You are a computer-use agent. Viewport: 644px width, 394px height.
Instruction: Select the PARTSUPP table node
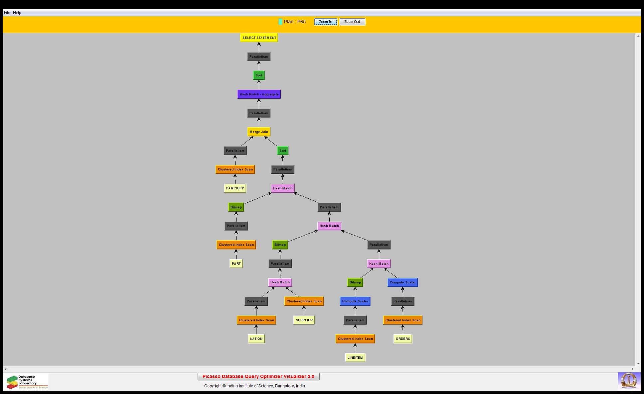(x=235, y=188)
